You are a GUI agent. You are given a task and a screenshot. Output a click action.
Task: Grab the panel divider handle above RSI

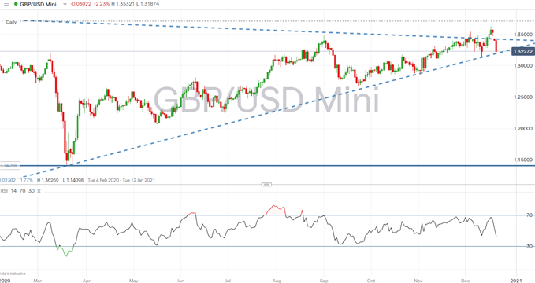(266, 184)
